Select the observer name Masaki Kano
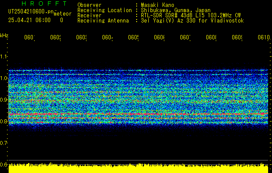 [x=157, y=5]
